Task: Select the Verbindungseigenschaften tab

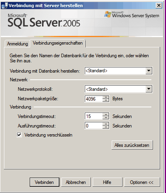Action: coord(58,43)
